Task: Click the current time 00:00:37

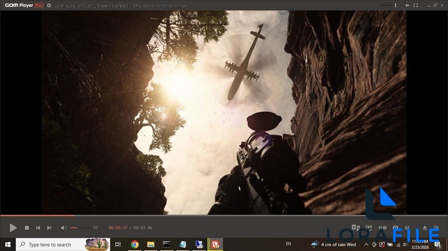Action: tap(118, 228)
